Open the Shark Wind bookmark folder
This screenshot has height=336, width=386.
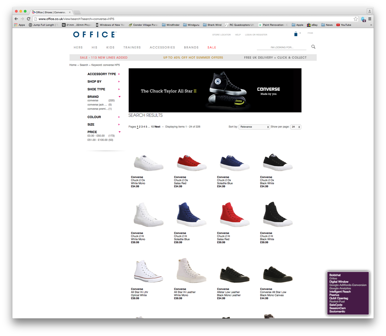(212, 25)
